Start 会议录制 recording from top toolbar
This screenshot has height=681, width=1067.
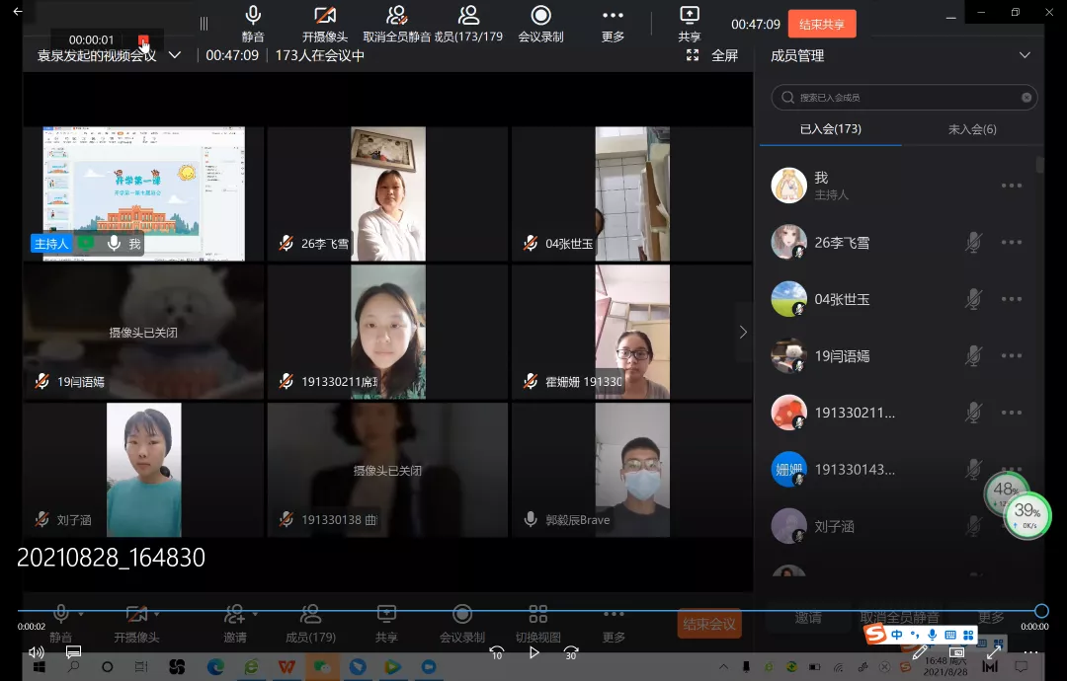coord(540,16)
